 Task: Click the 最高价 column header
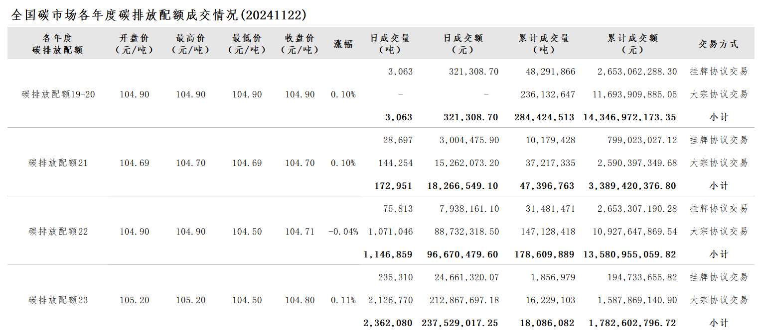point(191,44)
